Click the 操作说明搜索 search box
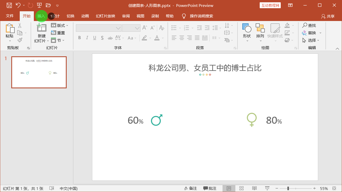The width and height of the screenshot is (342, 192). pos(202,16)
